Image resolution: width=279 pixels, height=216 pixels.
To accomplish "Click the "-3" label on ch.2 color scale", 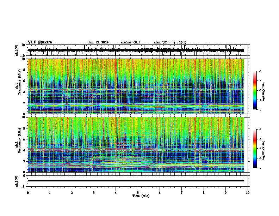I will pos(260,130).
